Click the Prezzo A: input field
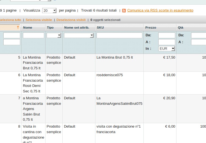Viewport: 206px width, 143px height. pyautogui.click(x=167, y=42)
